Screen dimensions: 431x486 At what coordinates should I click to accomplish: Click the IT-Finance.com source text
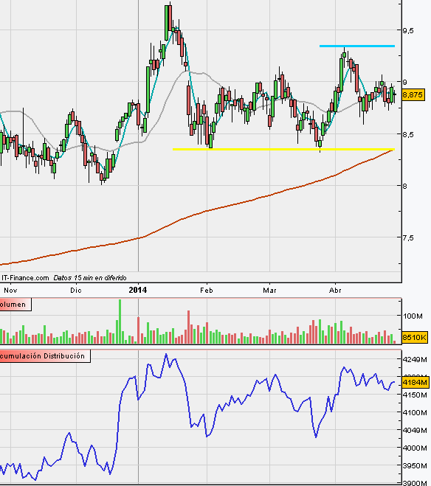click(x=25, y=278)
